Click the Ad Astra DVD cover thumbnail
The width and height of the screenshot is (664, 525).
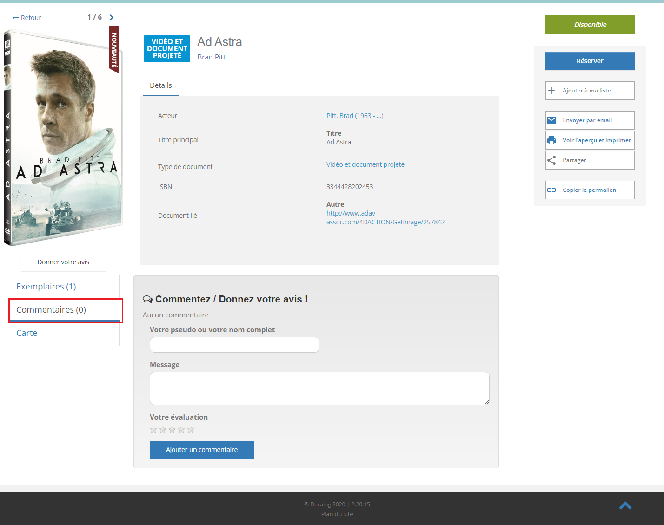point(62,138)
